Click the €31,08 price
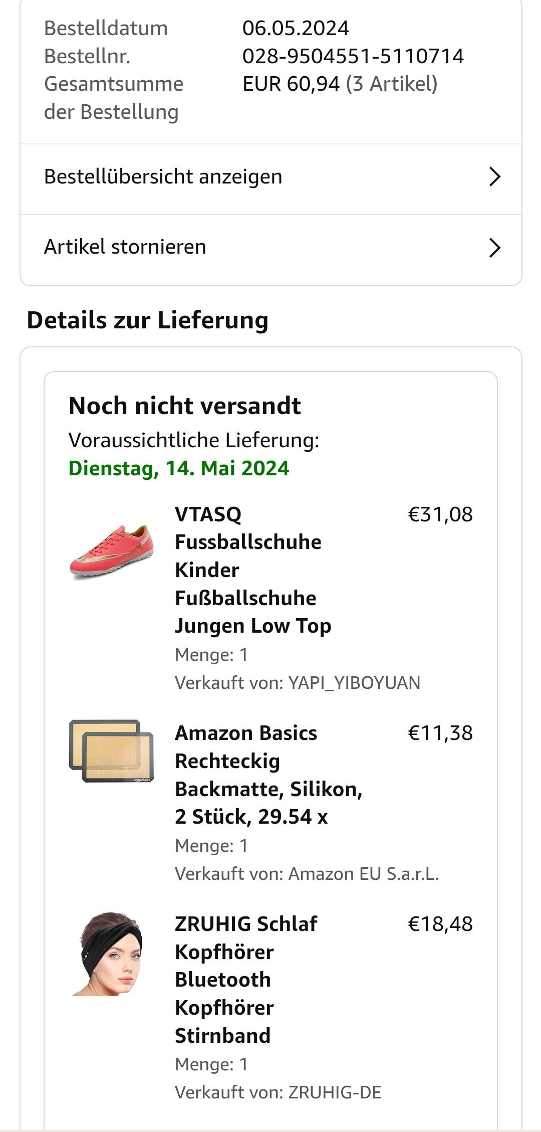 point(440,515)
